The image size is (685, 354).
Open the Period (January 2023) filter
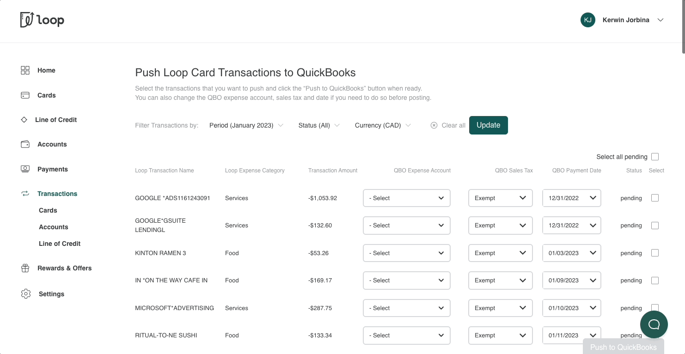click(246, 125)
